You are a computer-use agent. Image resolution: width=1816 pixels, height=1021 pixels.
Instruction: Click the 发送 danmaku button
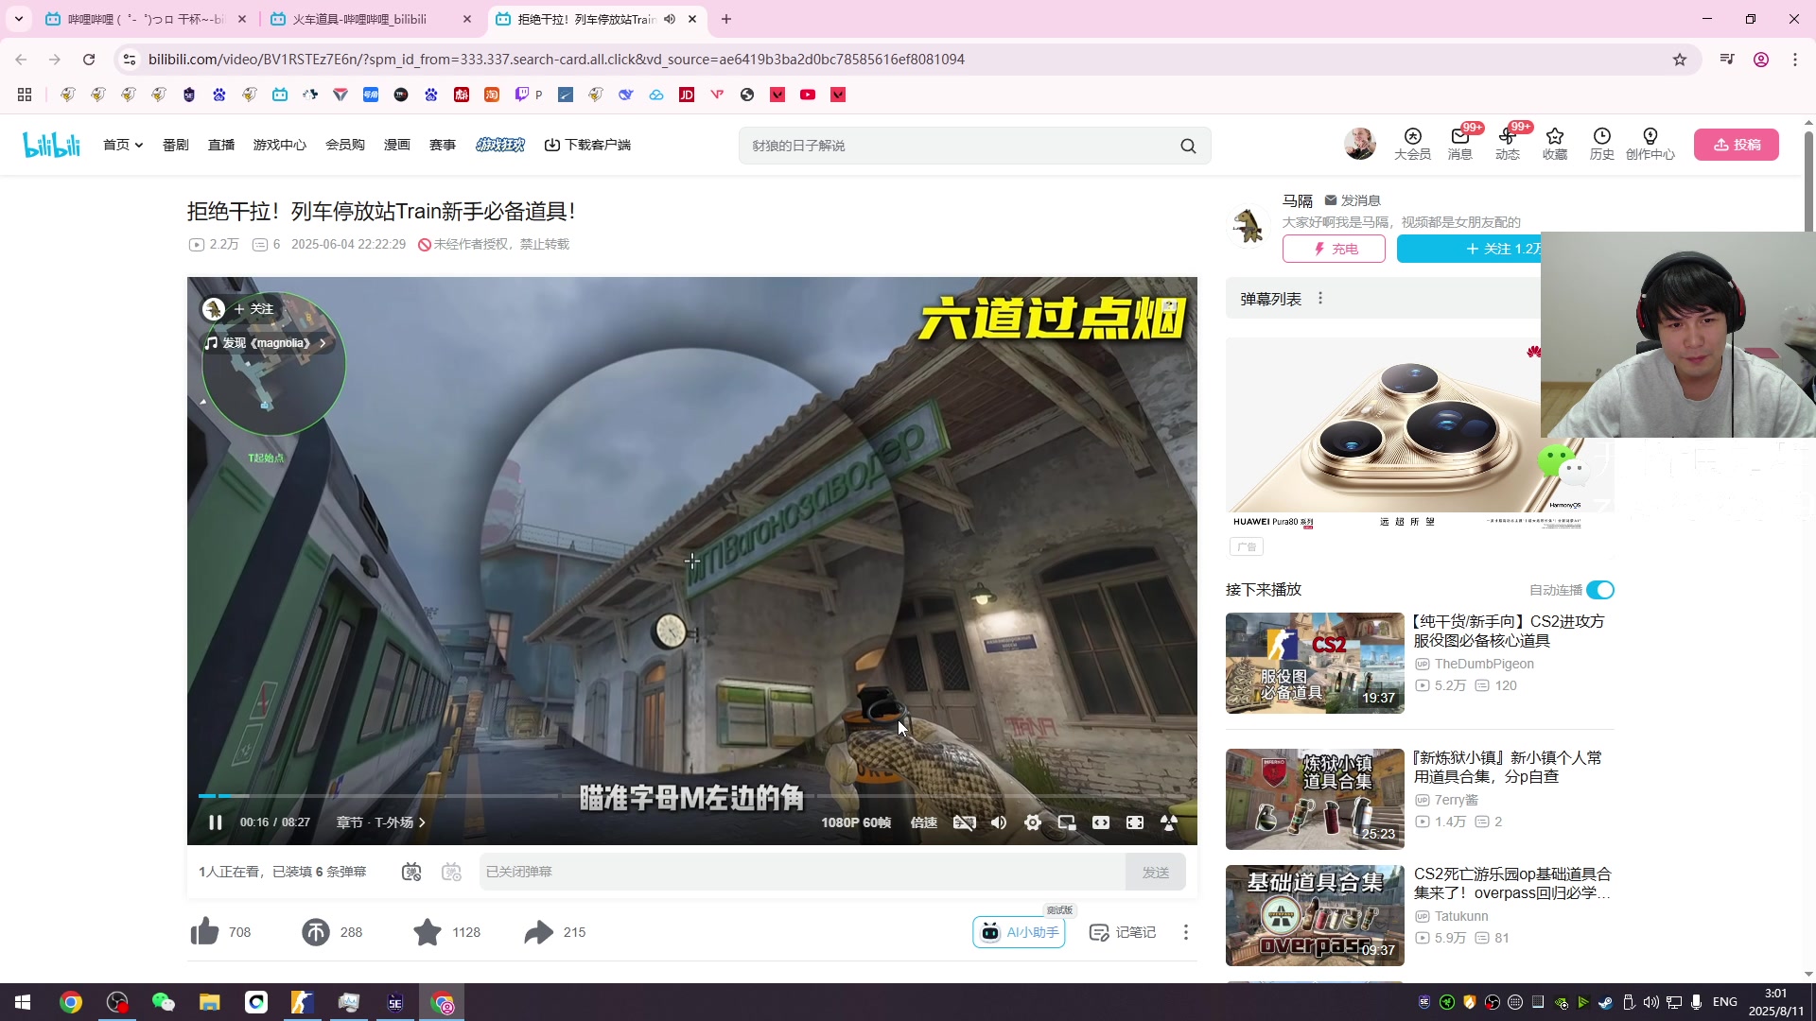(1156, 872)
